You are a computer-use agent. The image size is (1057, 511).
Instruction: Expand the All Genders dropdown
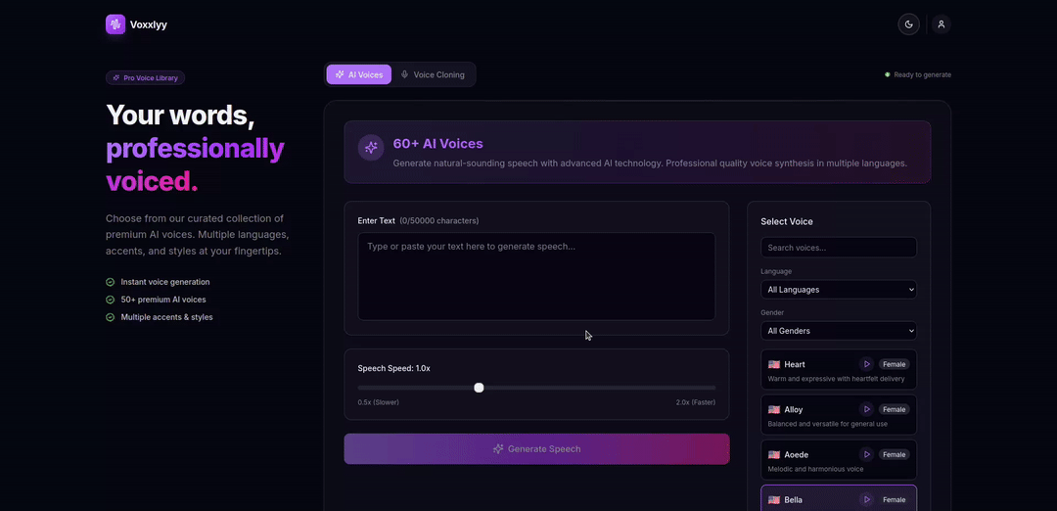pos(839,331)
